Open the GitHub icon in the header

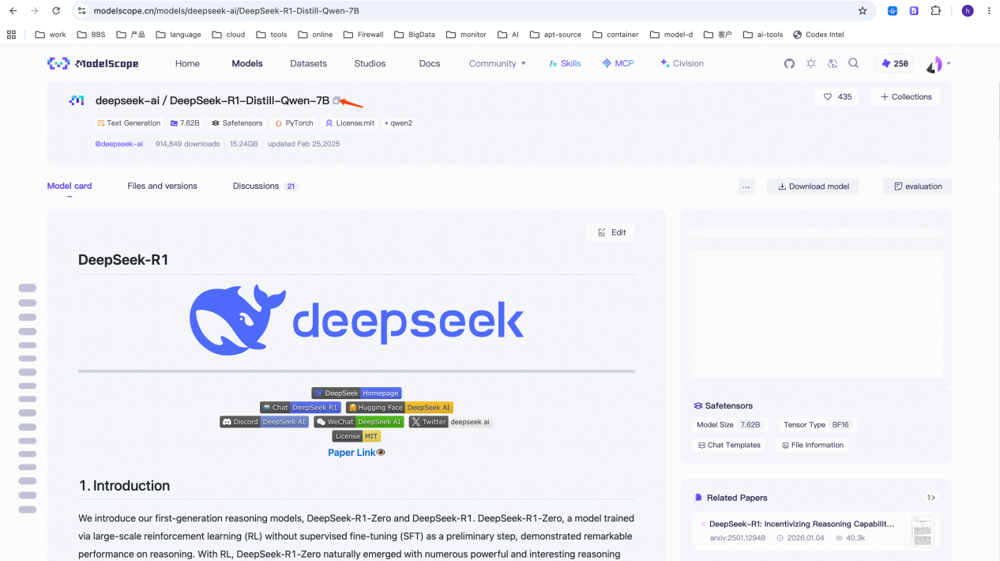click(789, 63)
